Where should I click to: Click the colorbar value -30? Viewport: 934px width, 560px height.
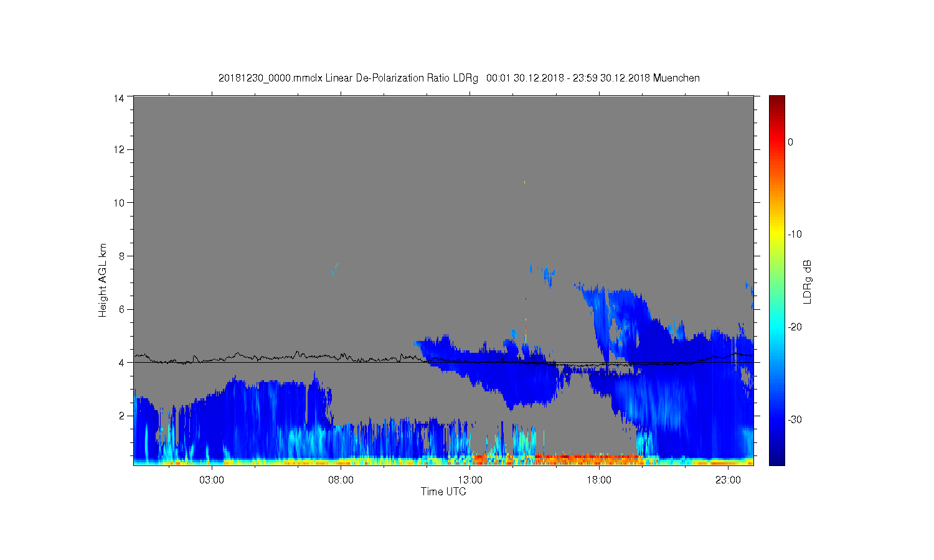[795, 419]
